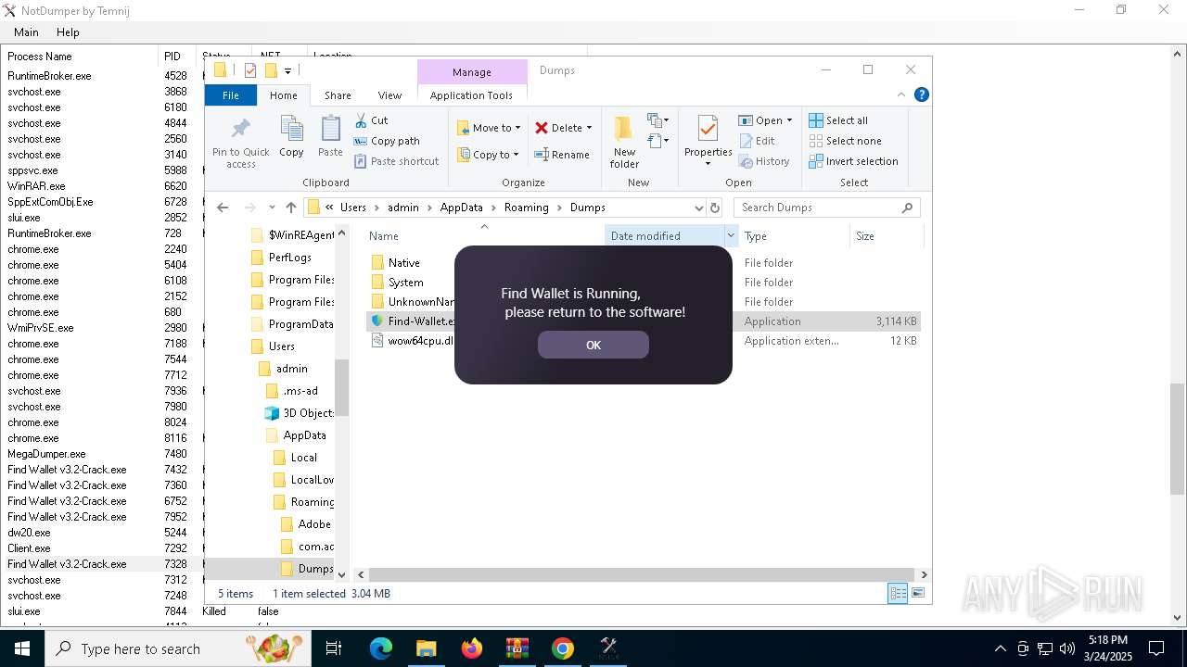Viewport: 1187px width, 667px height.
Task: Select the wow64cpu.dll file
Action: 411,341
